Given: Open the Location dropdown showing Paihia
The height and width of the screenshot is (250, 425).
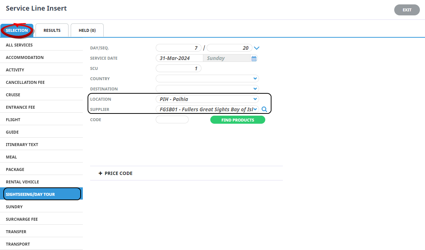Looking at the screenshot, I should coord(255,99).
